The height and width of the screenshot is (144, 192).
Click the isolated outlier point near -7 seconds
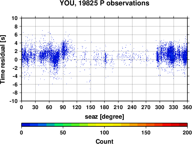[x=90, y=89]
